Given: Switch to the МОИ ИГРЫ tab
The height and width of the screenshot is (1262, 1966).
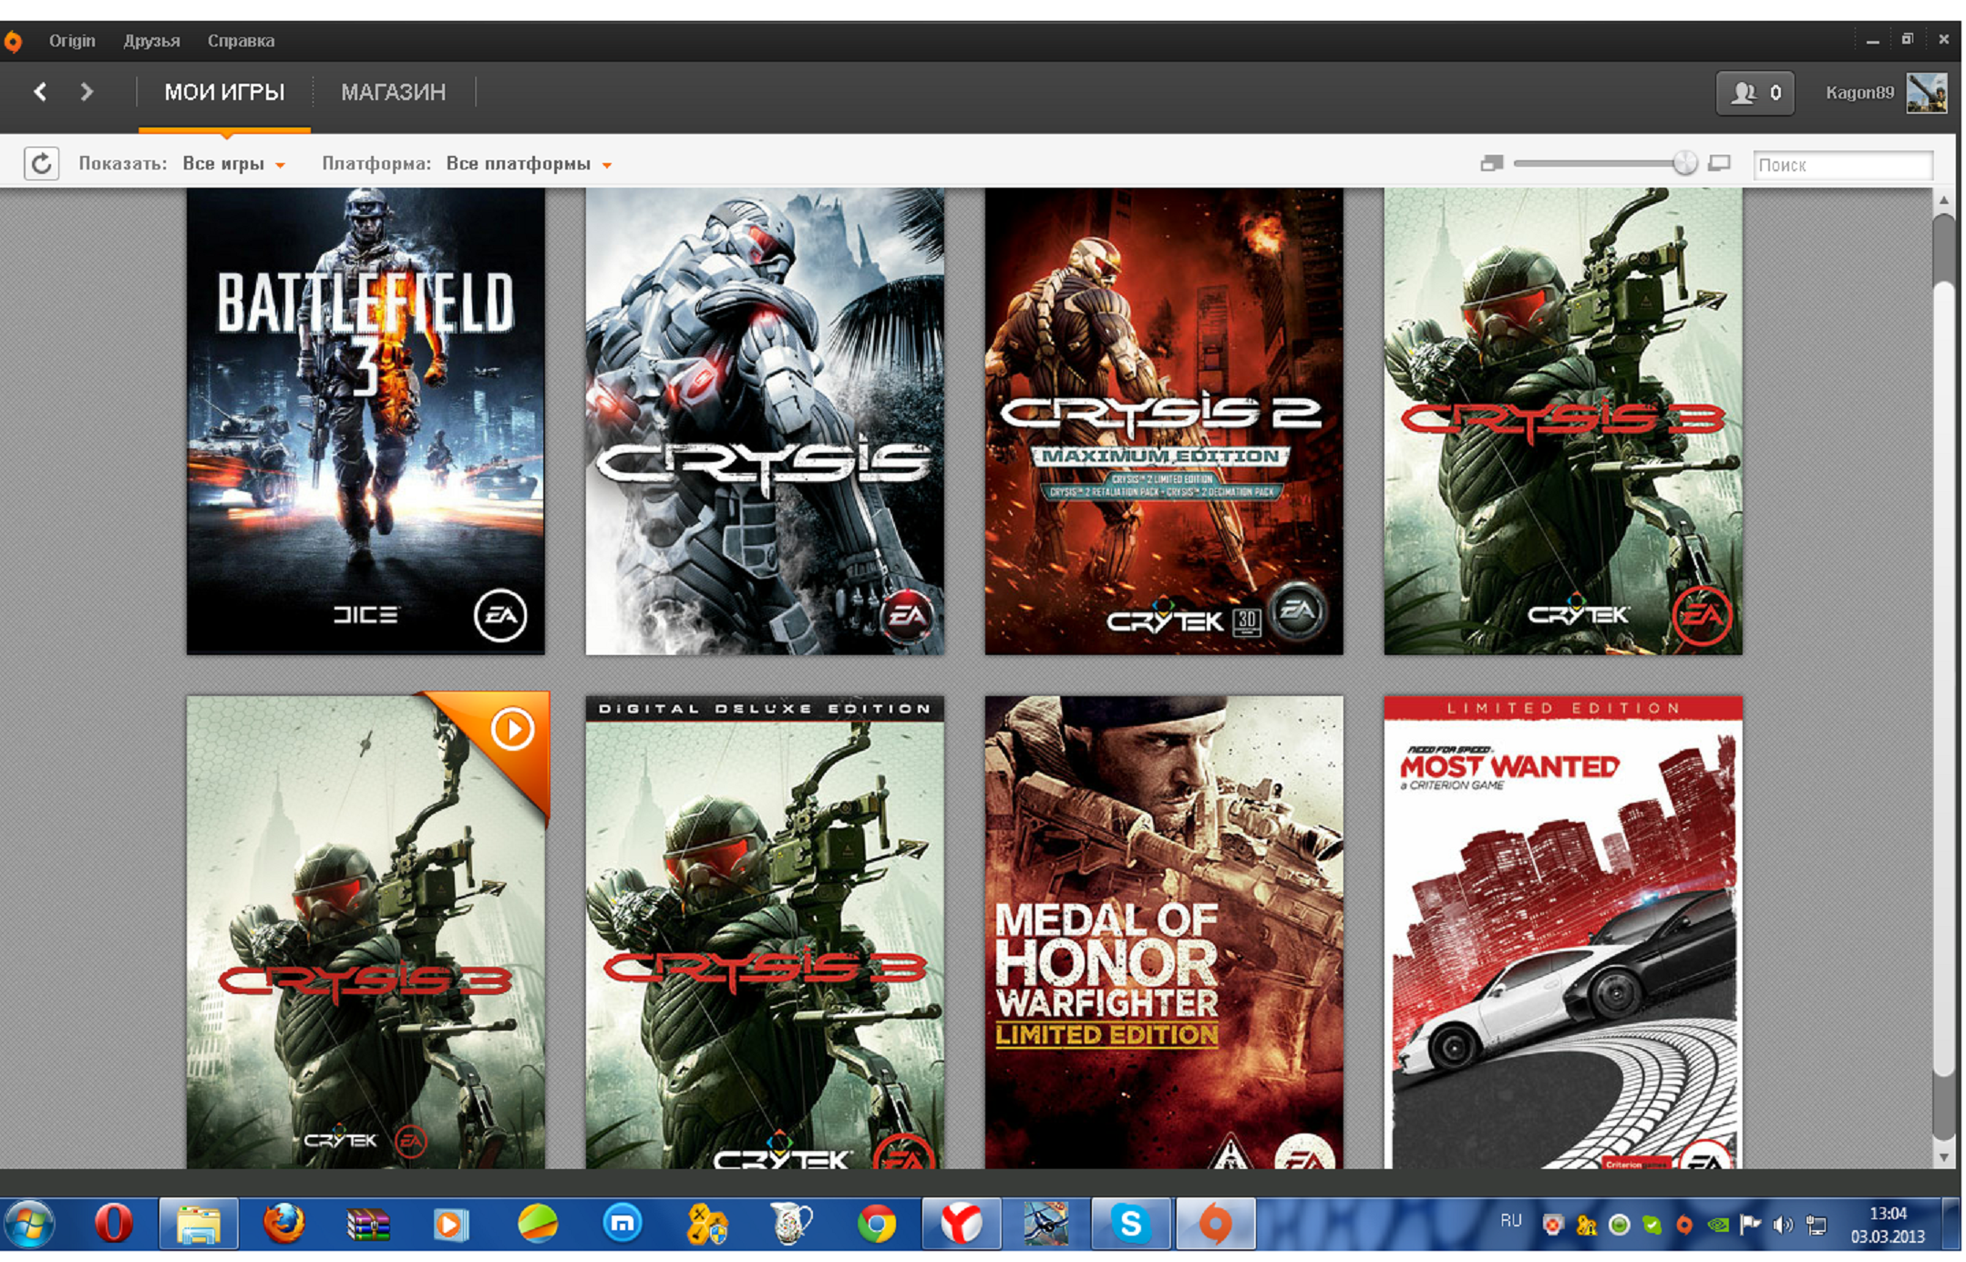Looking at the screenshot, I should 224,93.
